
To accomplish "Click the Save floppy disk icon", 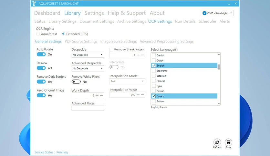I will (228, 142).
